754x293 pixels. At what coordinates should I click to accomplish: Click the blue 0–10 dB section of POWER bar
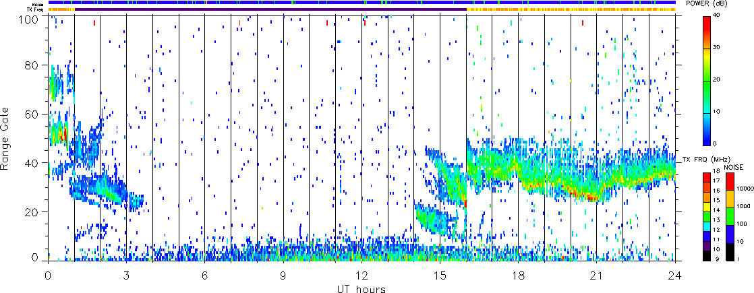707,129
